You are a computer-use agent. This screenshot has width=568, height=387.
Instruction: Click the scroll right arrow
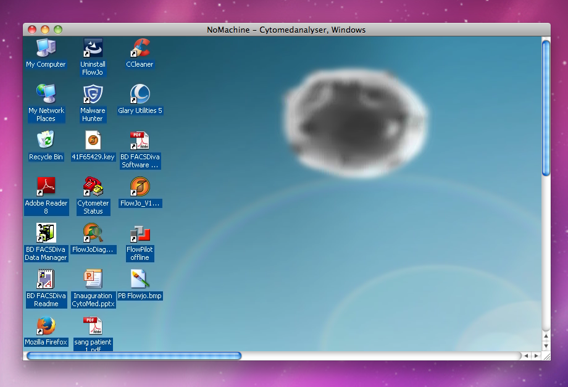(536, 356)
